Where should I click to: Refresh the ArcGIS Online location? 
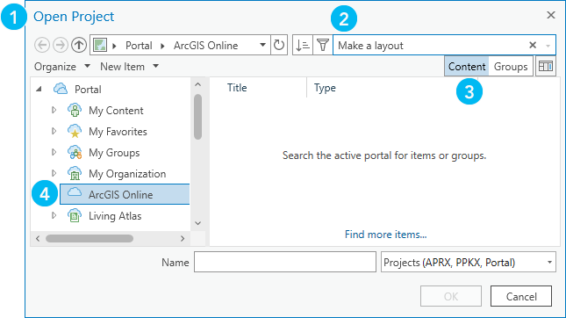pyautogui.click(x=279, y=45)
